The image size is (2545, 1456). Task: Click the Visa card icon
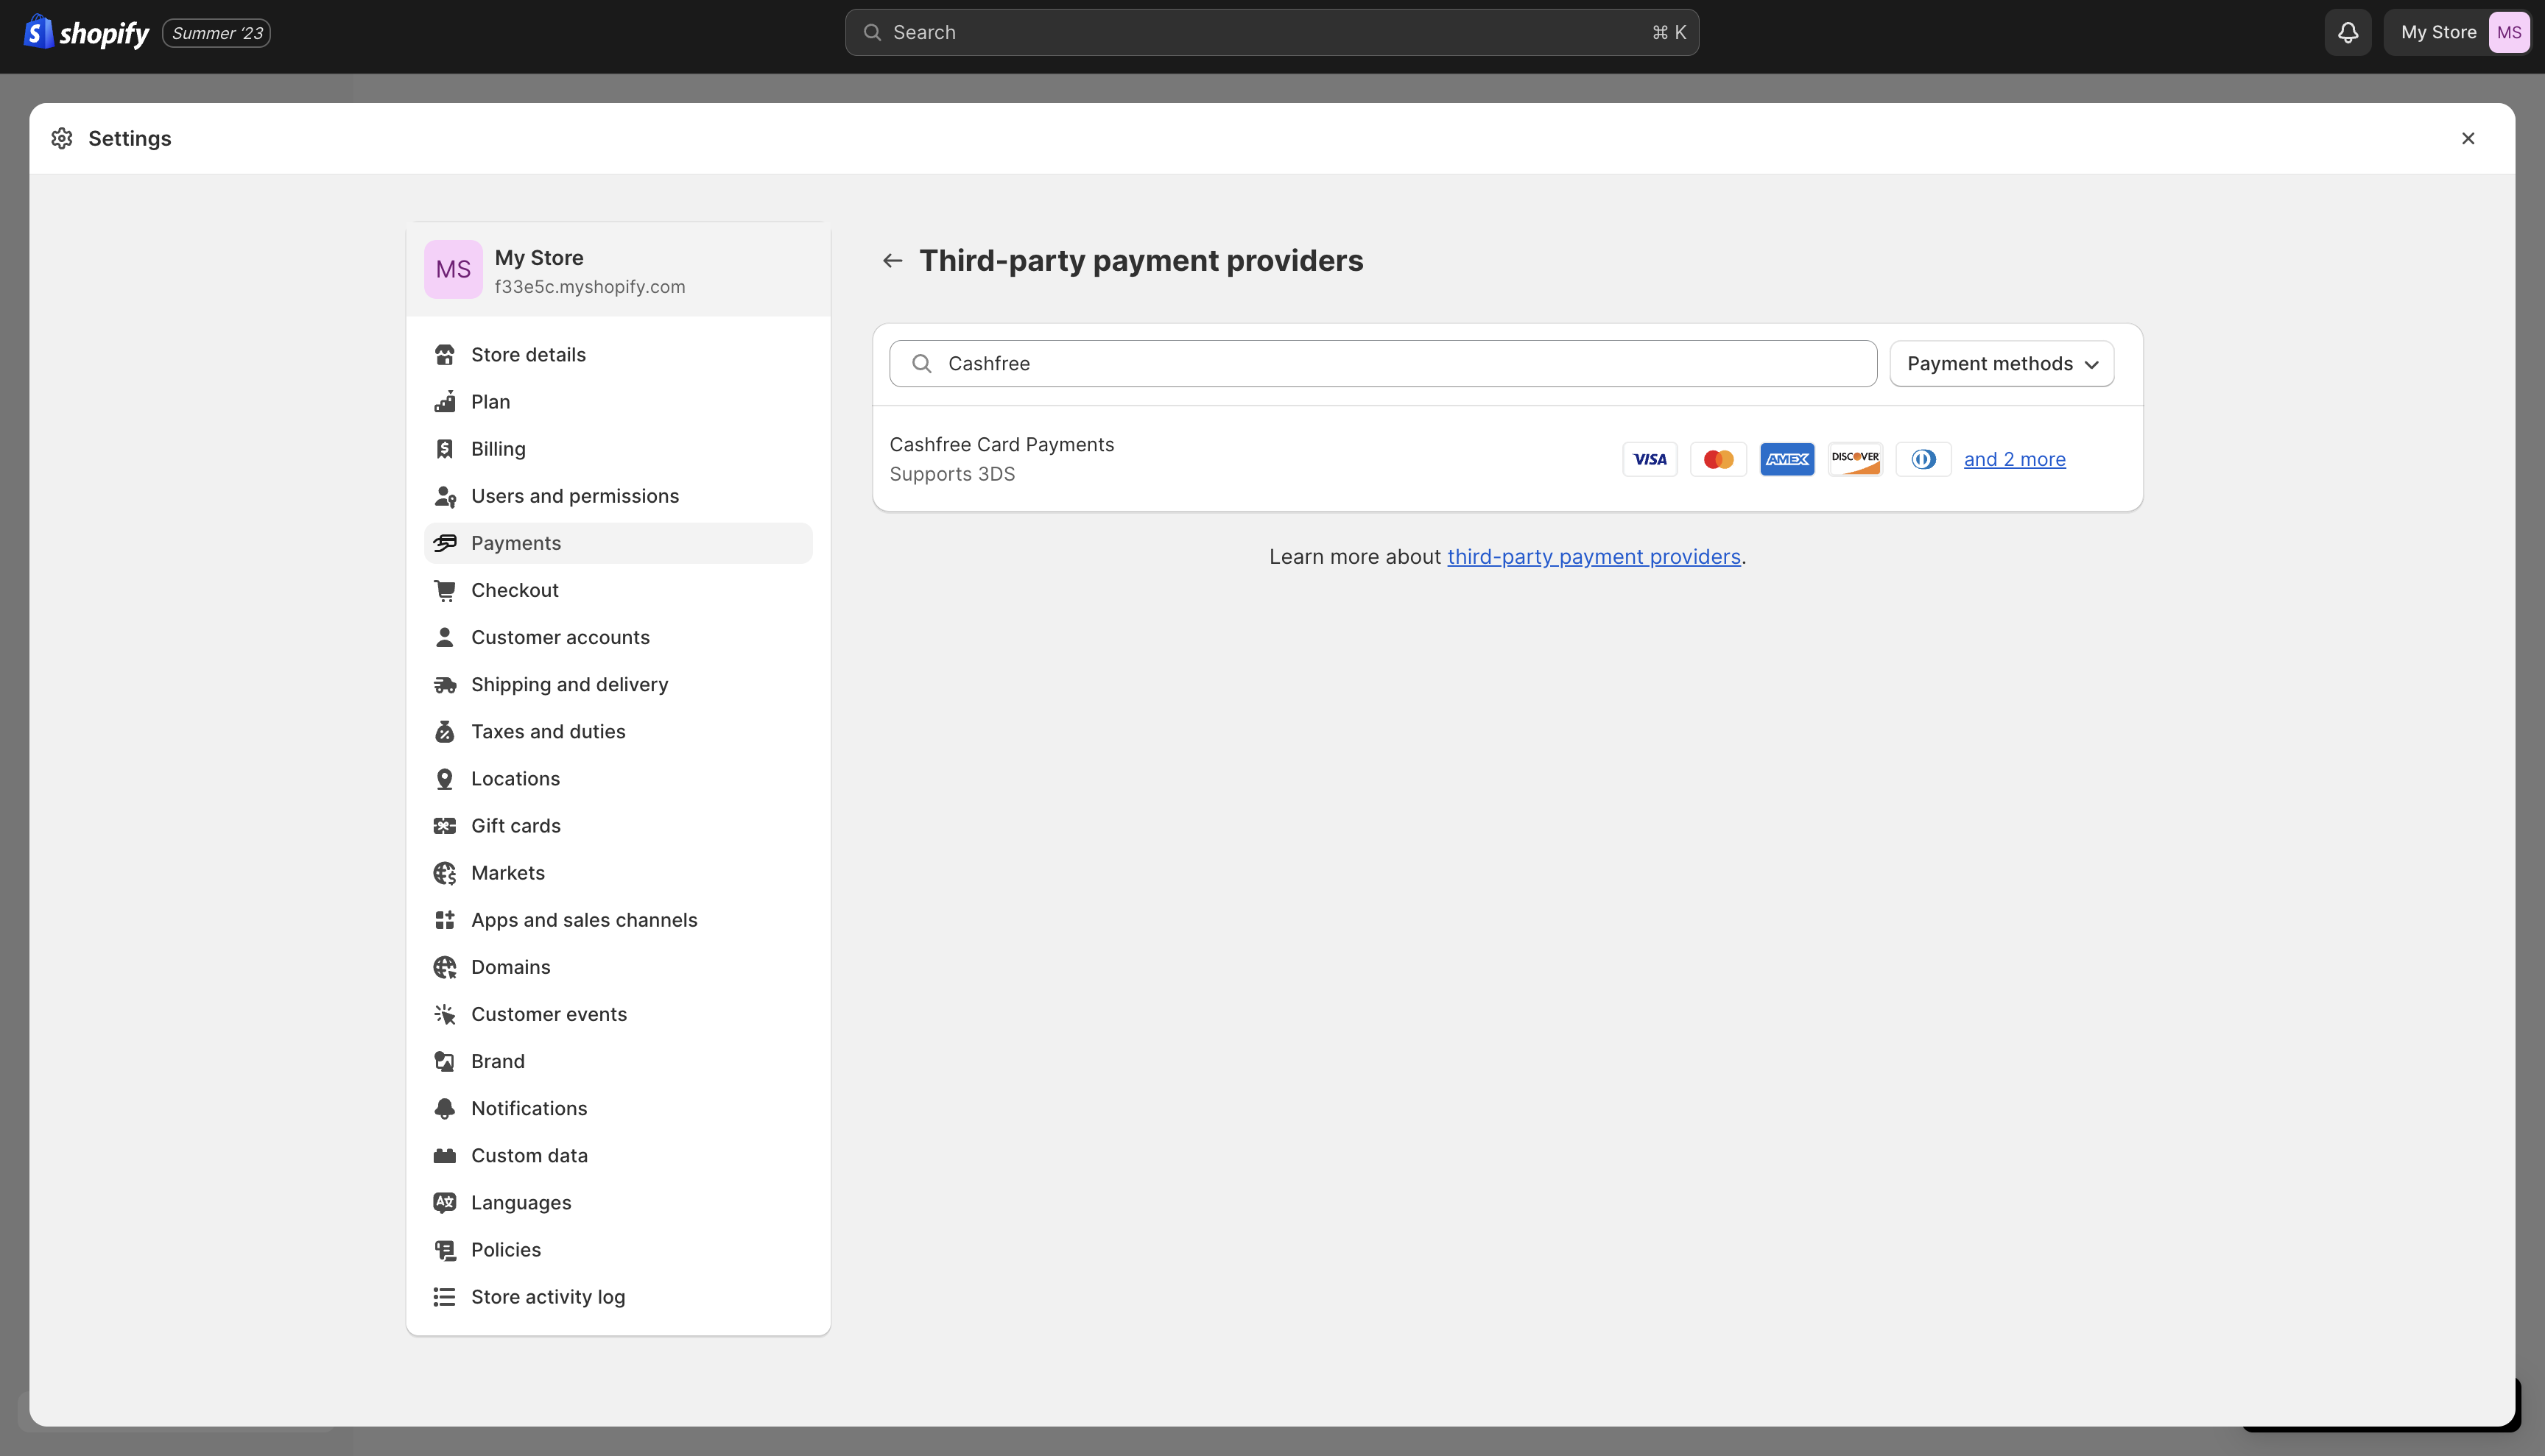pos(1650,460)
